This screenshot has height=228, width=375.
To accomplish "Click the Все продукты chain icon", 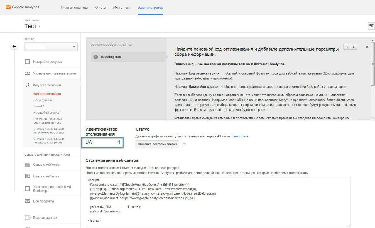I will pyautogui.click(x=28, y=201).
